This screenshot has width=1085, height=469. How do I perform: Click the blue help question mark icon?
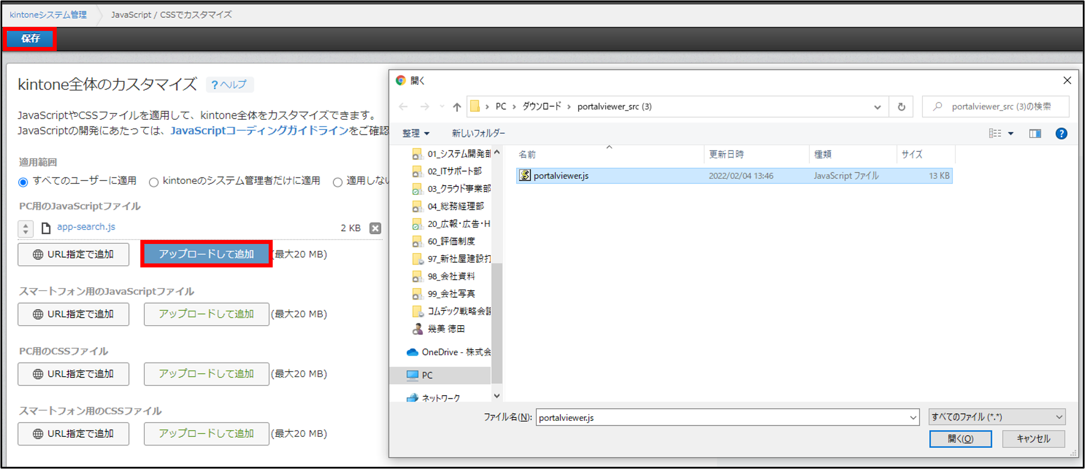coord(1061,133)
